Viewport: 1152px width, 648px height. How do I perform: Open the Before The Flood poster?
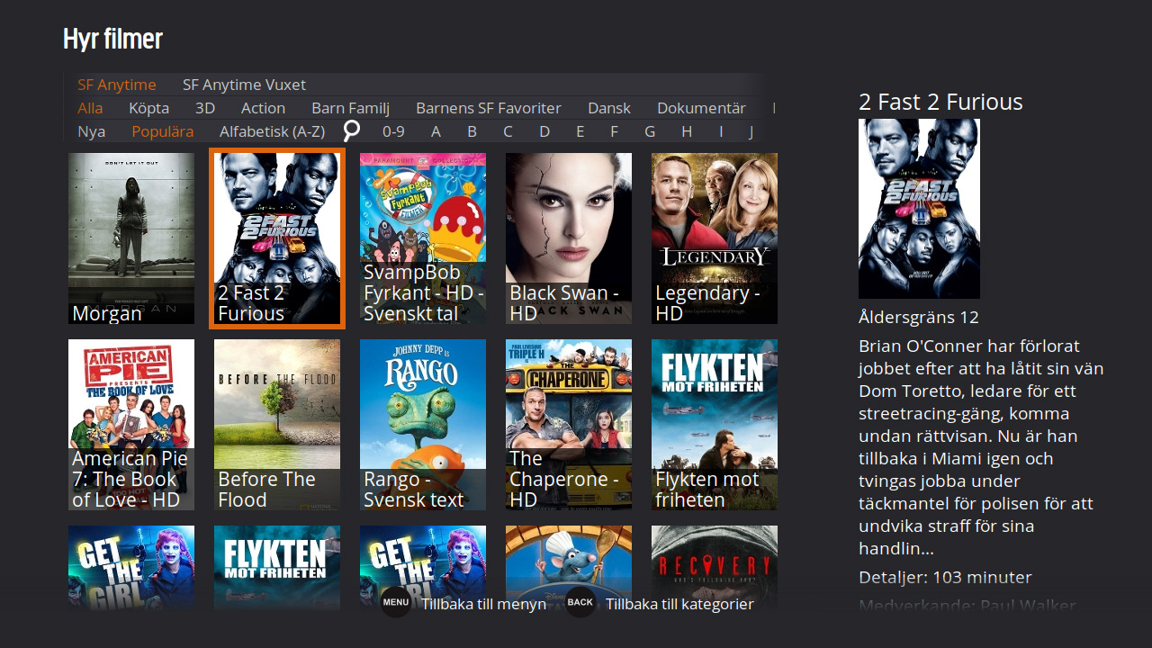[277, 425]
